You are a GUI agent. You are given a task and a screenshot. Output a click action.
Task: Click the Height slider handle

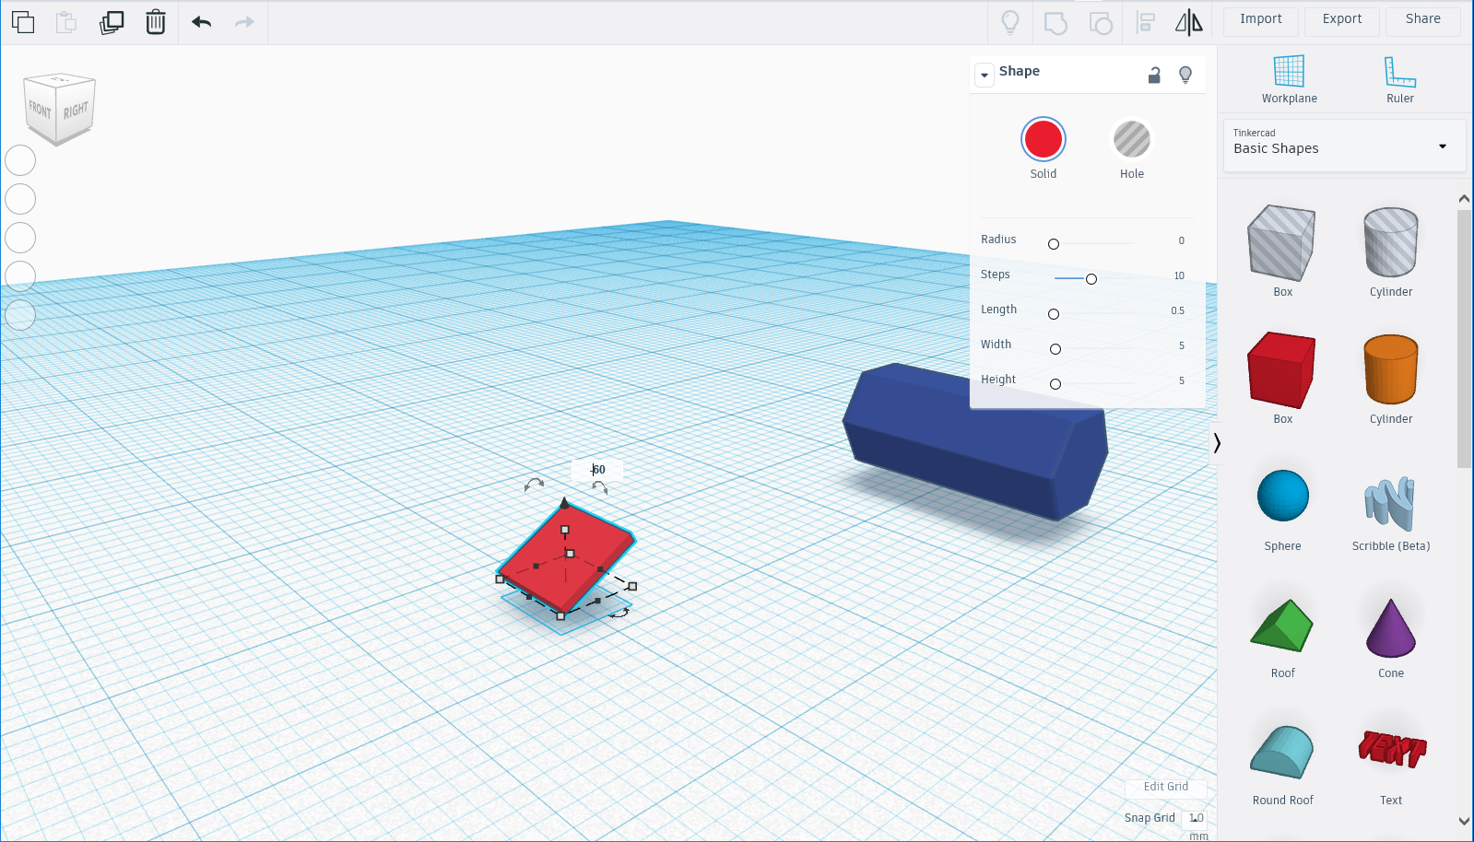(x=1055, y=384)
